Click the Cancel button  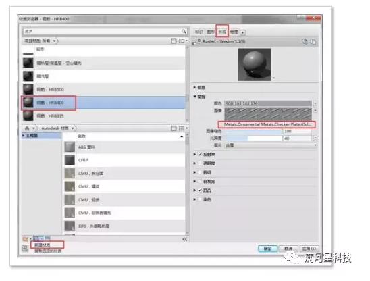[x=288, y=249]
